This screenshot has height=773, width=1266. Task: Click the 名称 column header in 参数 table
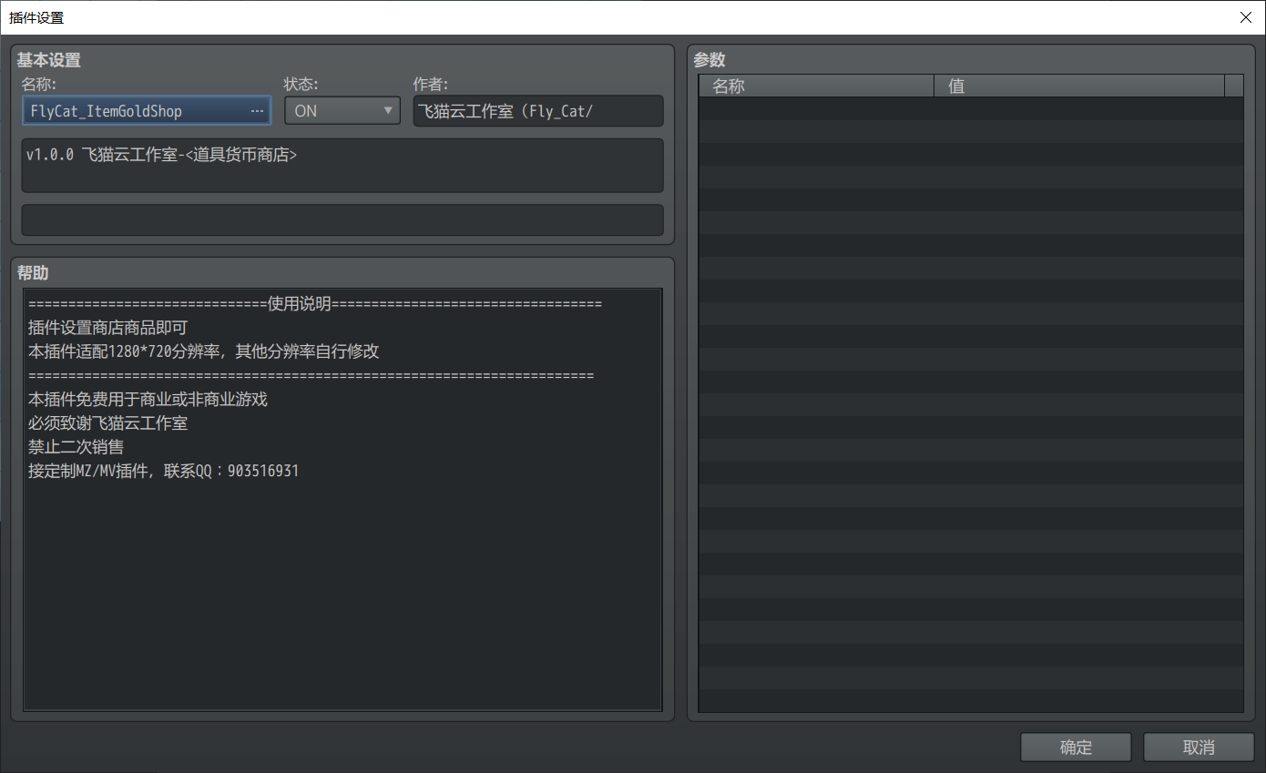pyautogui.click(x=816, y=86)
